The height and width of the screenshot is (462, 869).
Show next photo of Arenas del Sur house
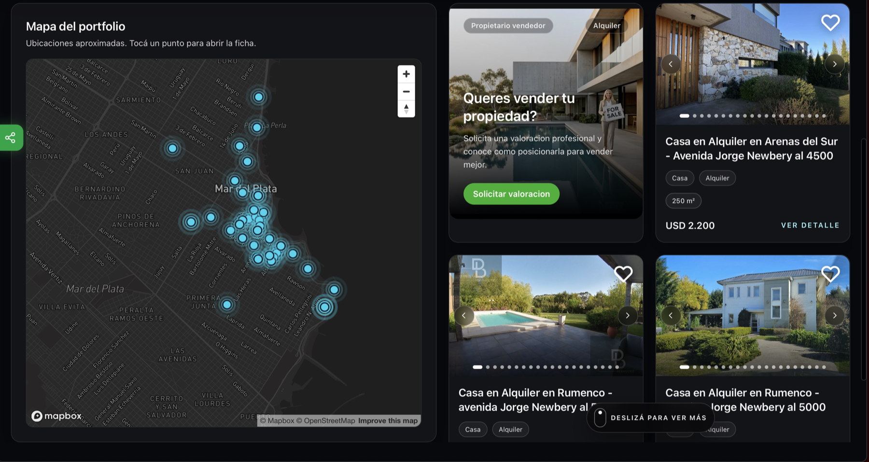(x=835, y=64)
